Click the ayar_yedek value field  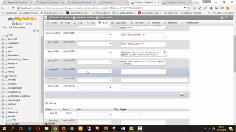click(154, 88)
